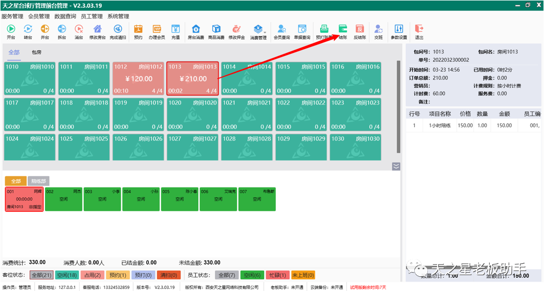Open 单据查询 (receipt query) tool

coord(302,31)
